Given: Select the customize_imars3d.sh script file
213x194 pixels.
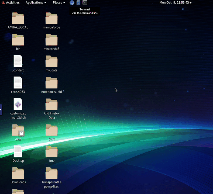Looking at the screenshot, I should point(18,104).
